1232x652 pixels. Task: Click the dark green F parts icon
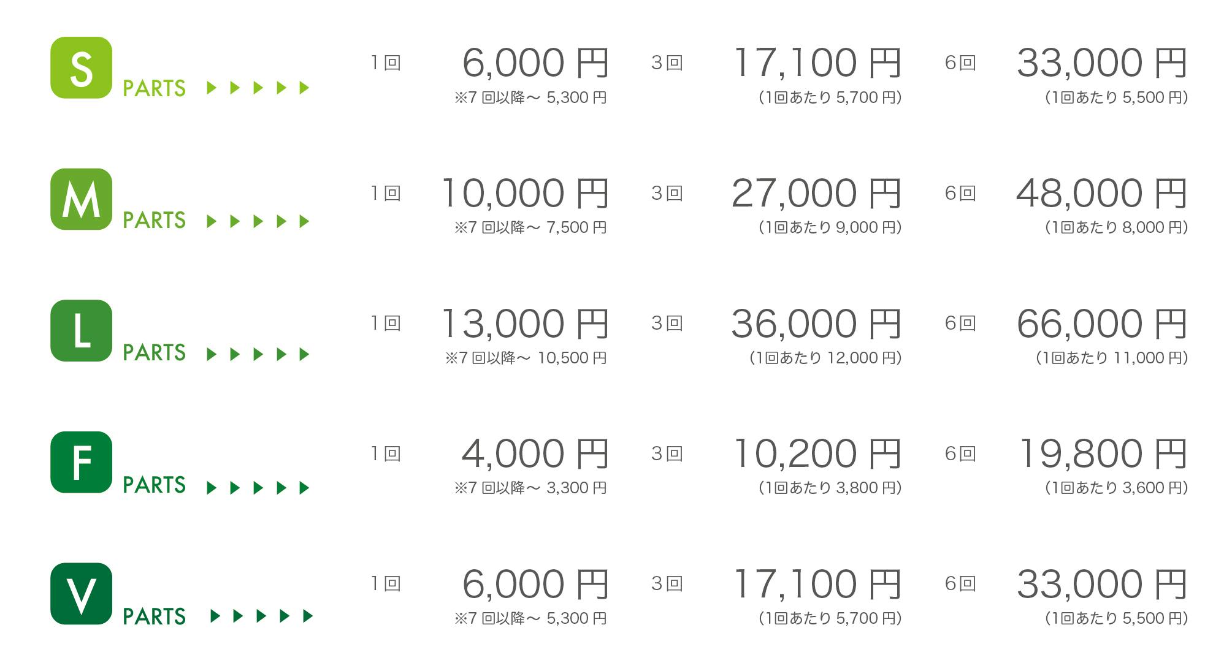click(81, 462)
